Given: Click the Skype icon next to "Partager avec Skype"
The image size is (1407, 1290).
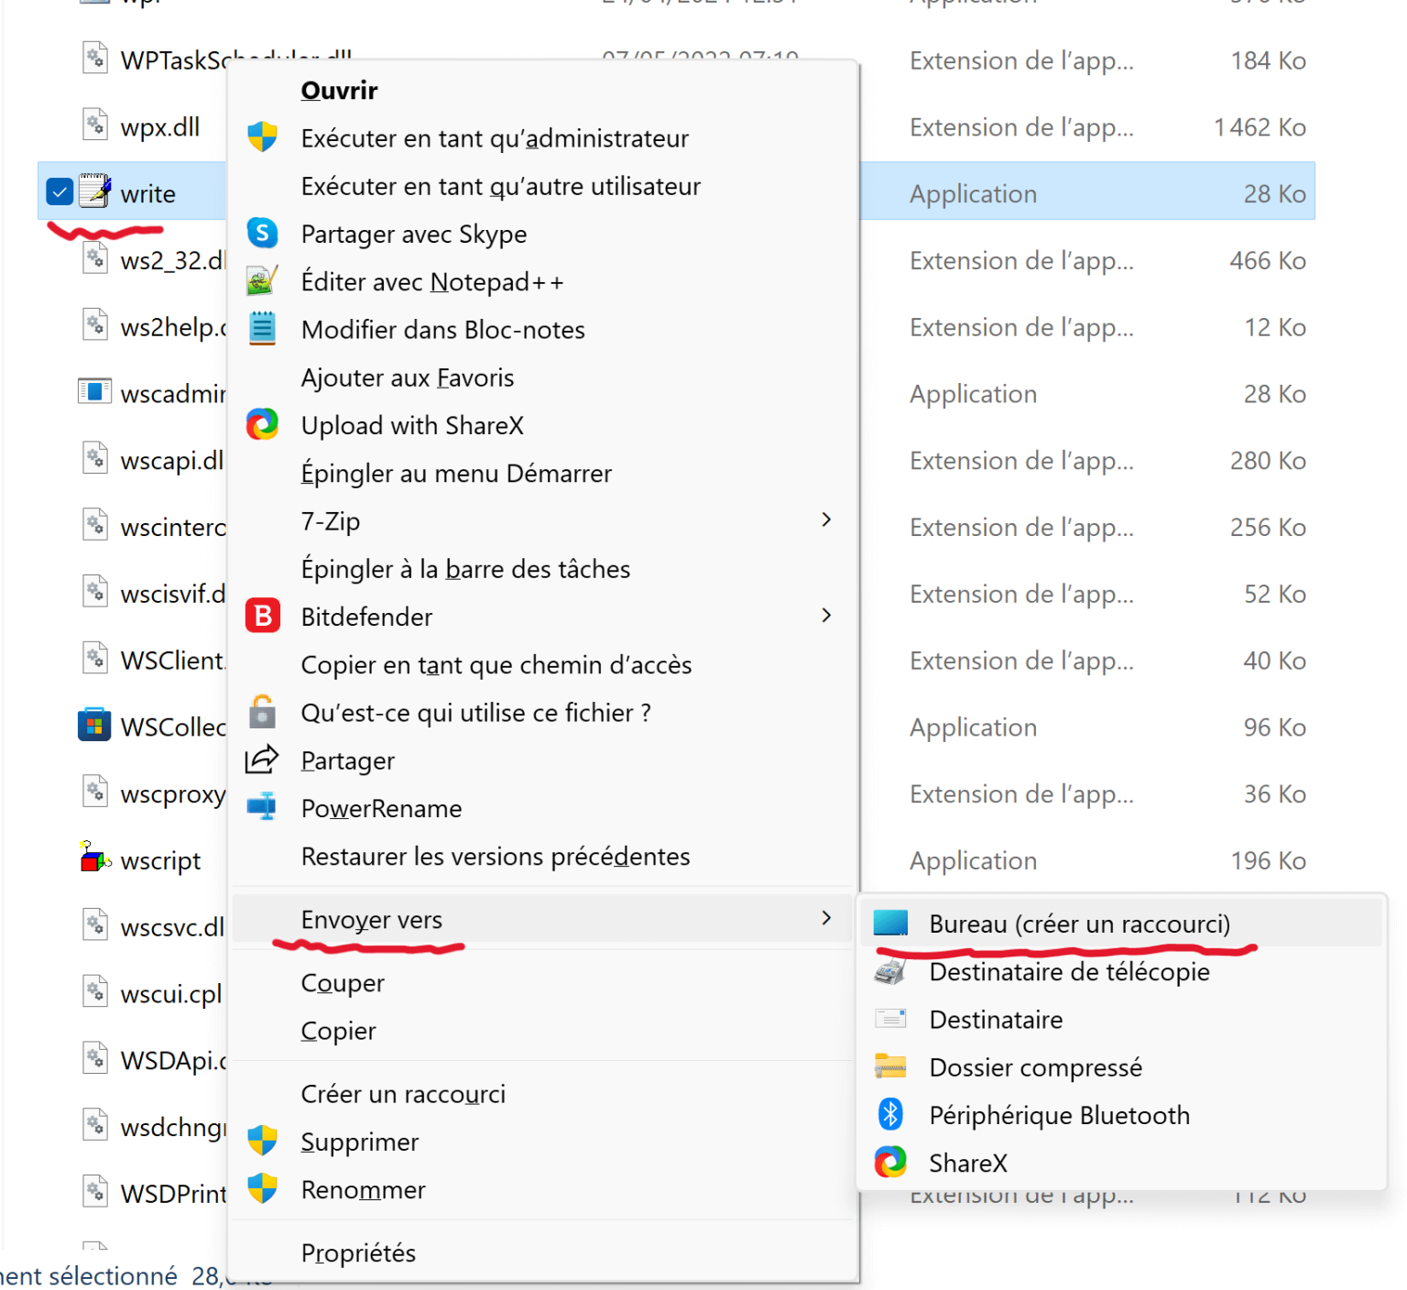Looking at the screenshot, I should click(263, 233).
